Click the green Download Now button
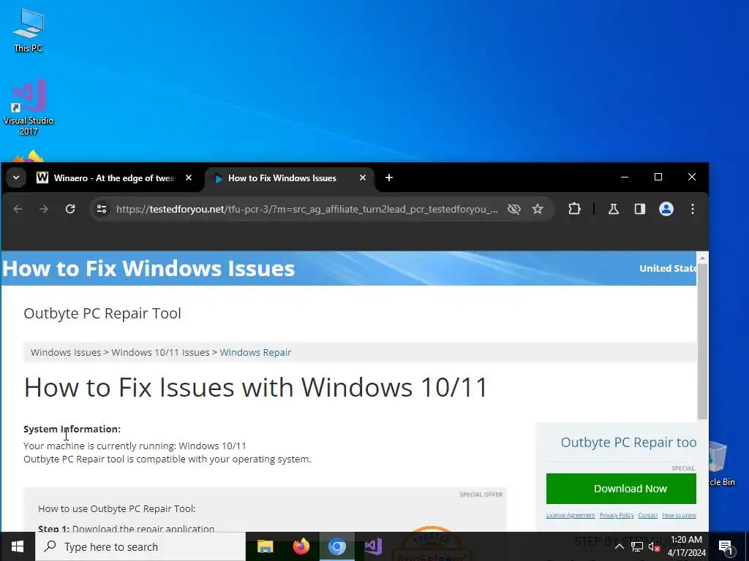Viewport: 749px width, 561px height. click(x=622, y=489)
